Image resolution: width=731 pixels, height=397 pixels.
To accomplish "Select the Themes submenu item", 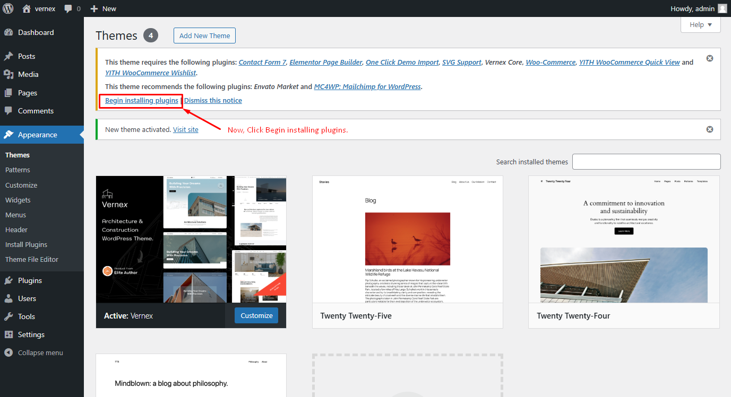I will (x=18, y=155).
